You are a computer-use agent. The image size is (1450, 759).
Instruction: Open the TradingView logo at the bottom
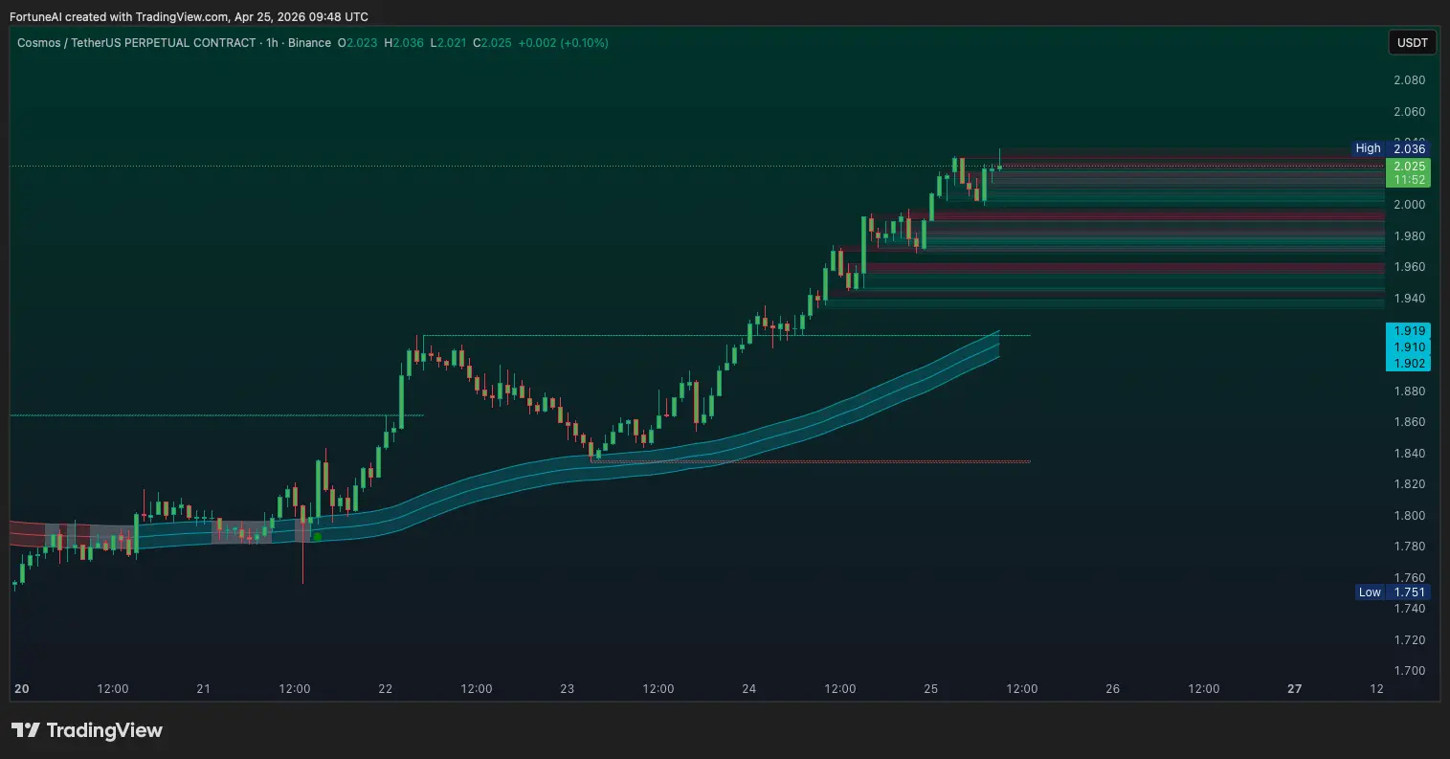pos(87,730)
